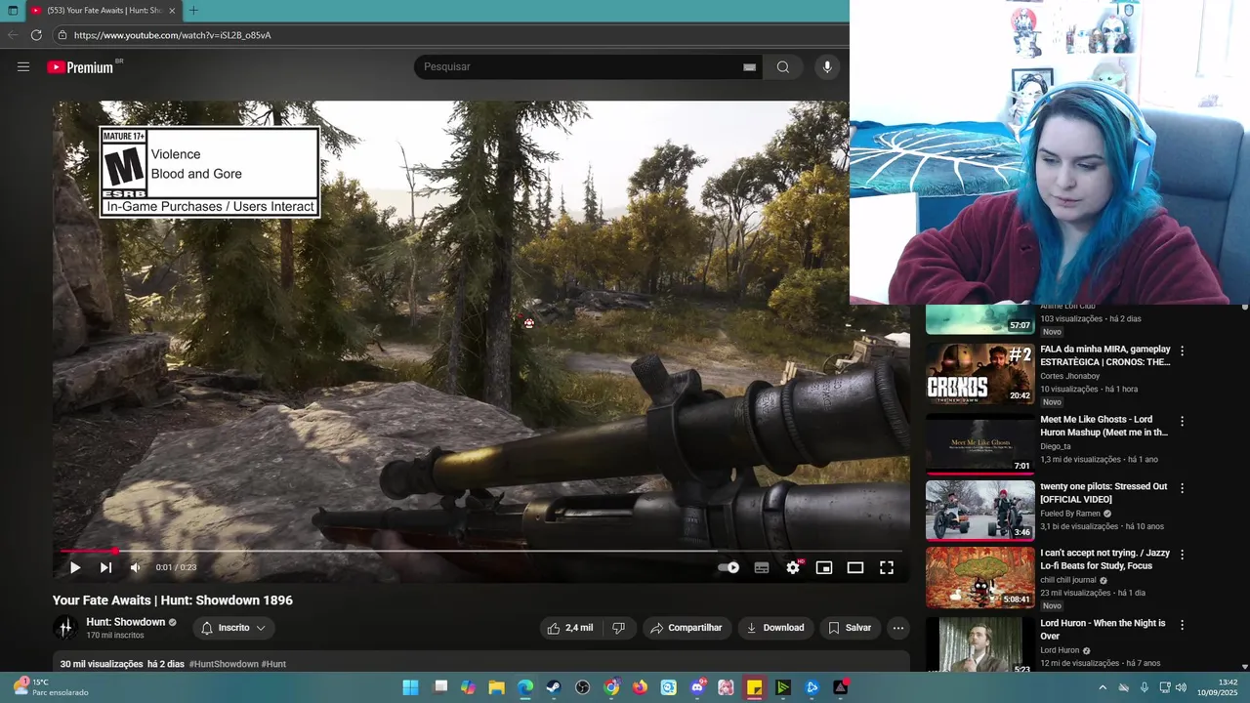Open CRONOS gameplay video thumbnail

(x=979, y=373)
